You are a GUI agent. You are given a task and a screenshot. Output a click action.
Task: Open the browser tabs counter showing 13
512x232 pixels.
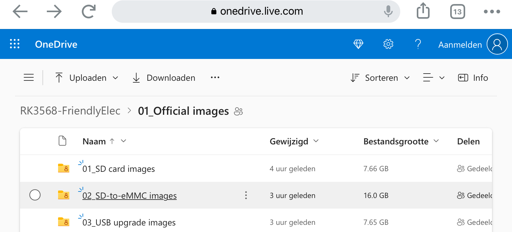click(x=457, y=12)
